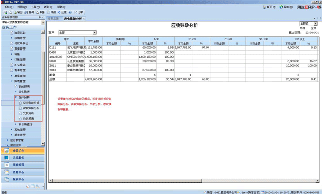Open the function search dropdown in the sidebar
322x194 pixels.
pos(43,22)
